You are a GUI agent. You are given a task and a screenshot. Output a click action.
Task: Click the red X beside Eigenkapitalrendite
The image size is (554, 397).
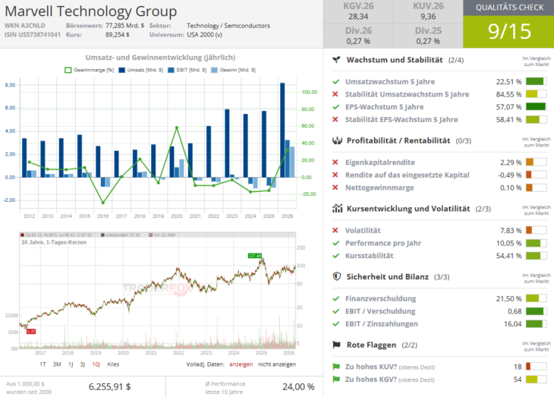click(336, 162)
